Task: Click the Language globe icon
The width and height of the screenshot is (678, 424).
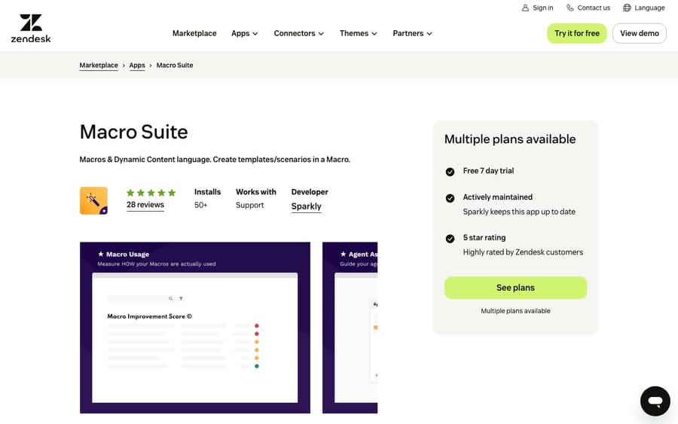Action: pyautogui.click(x=627, y=8)
